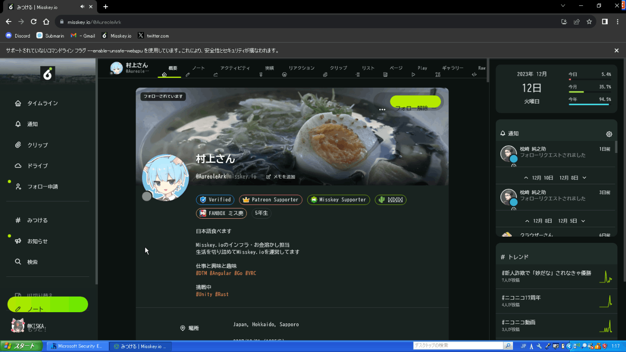Screen dimensions: 626x352
Task: Open the #Go hashtag
Action: coord(238,273)
